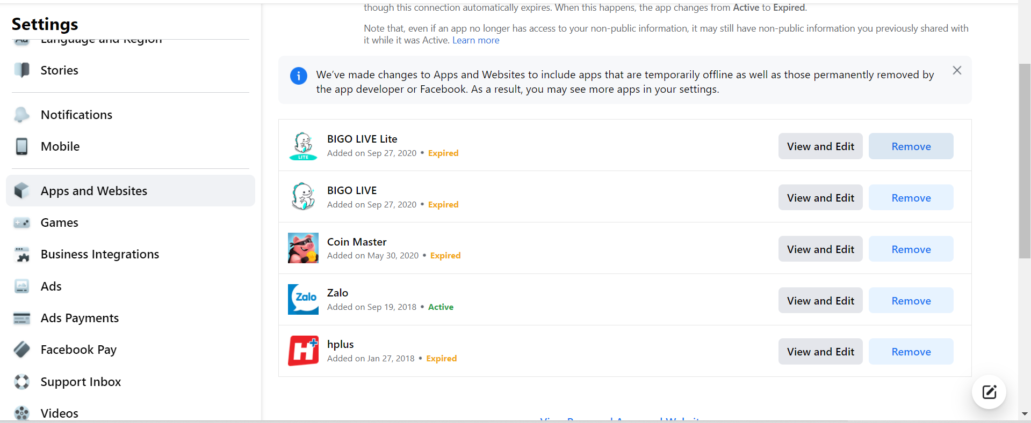Click the BIGO LIVE Lite app icon
Viewport: 1031px width, 423px height.
point(303,146)
